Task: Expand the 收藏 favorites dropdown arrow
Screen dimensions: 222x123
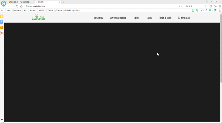Action: pos(11,11)
